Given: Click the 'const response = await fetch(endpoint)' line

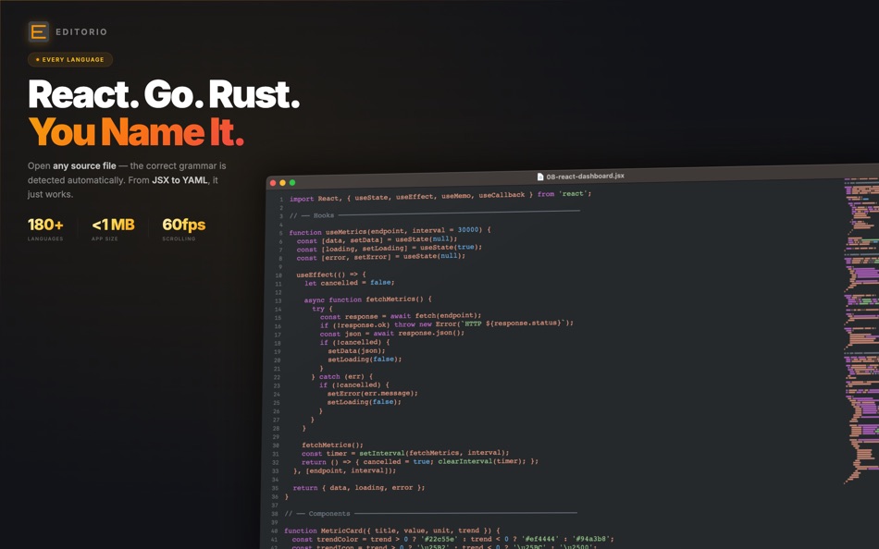Looking at the screenshot, I should [401, 316].
